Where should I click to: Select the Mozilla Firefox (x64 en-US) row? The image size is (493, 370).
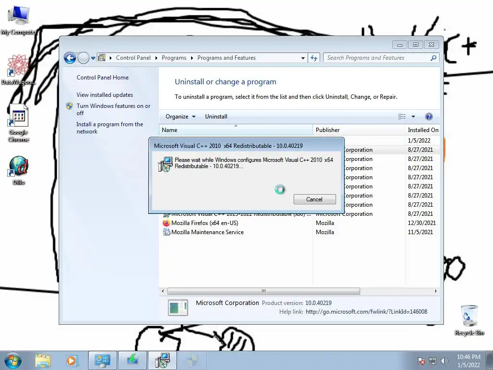pyautogui.click(x=299, y=223)
